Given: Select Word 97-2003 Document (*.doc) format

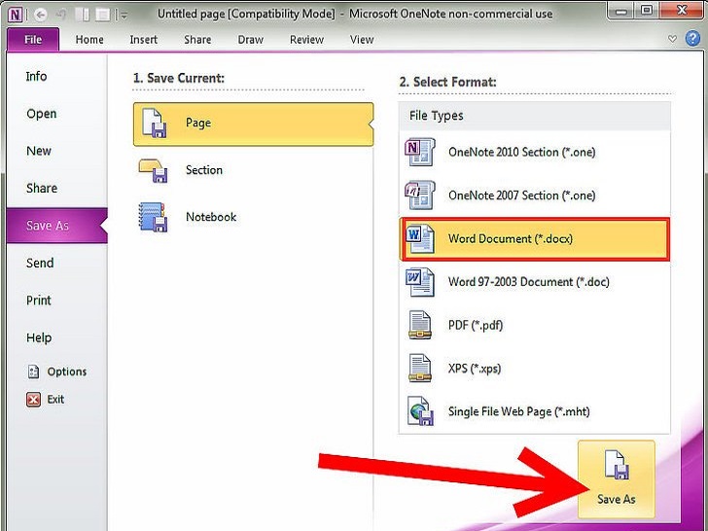Looking at the screenshot, I should [535, 282].
